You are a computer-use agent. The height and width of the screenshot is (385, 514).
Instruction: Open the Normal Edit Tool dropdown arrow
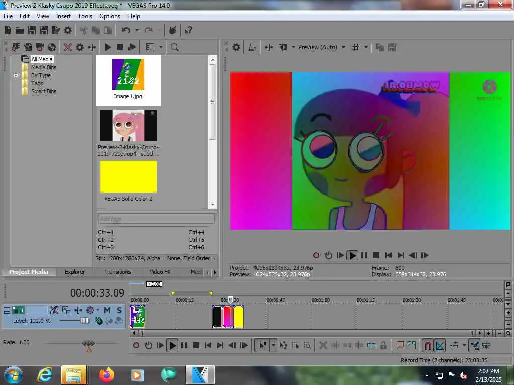pos(273,345)
